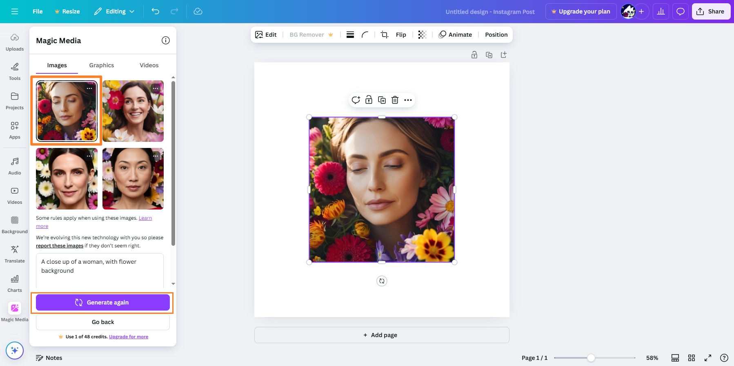Select Magic Media in the sidebar
This screenshot has height=366, width=734.
(x=15, y=312)
